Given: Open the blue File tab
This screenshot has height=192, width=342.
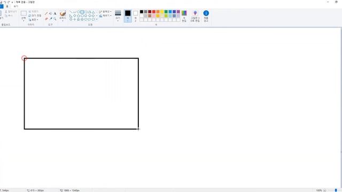Looking at the screenshot, I should pyautogui.click(x=1, y=6).
